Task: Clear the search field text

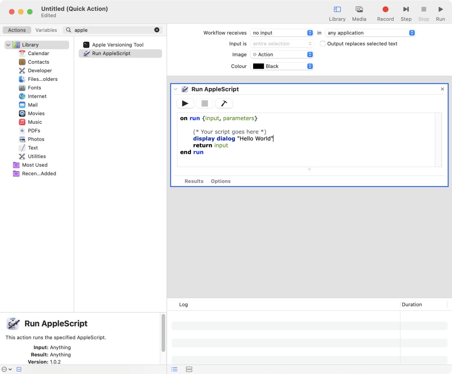Action: pyautogui.click(x=157, y=30)
